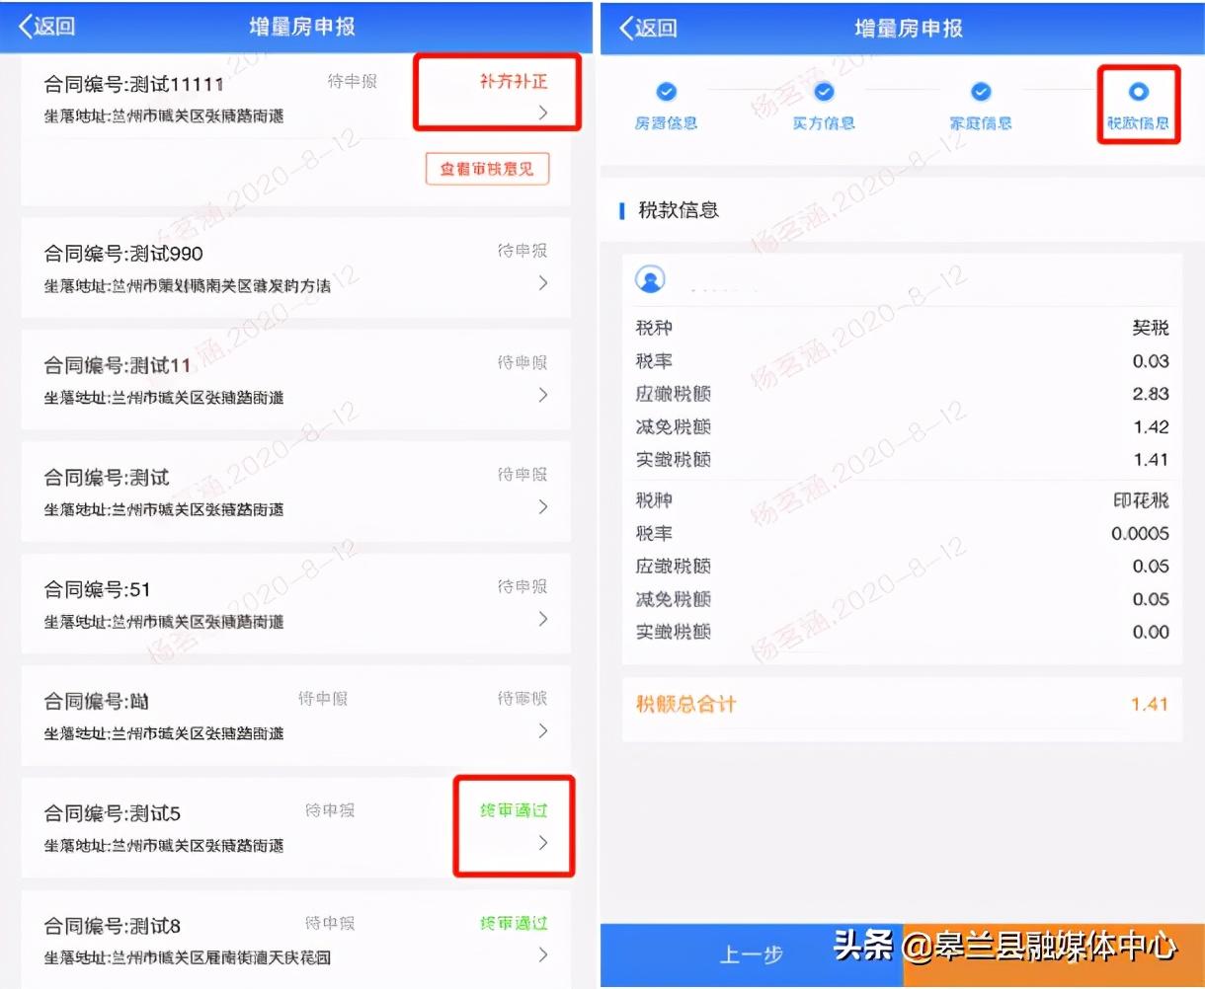
Task: Open row 合同编号:测试8
Action: 295,939
